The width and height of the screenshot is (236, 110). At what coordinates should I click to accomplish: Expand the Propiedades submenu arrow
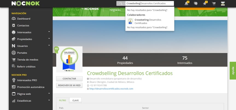(49, 38)
